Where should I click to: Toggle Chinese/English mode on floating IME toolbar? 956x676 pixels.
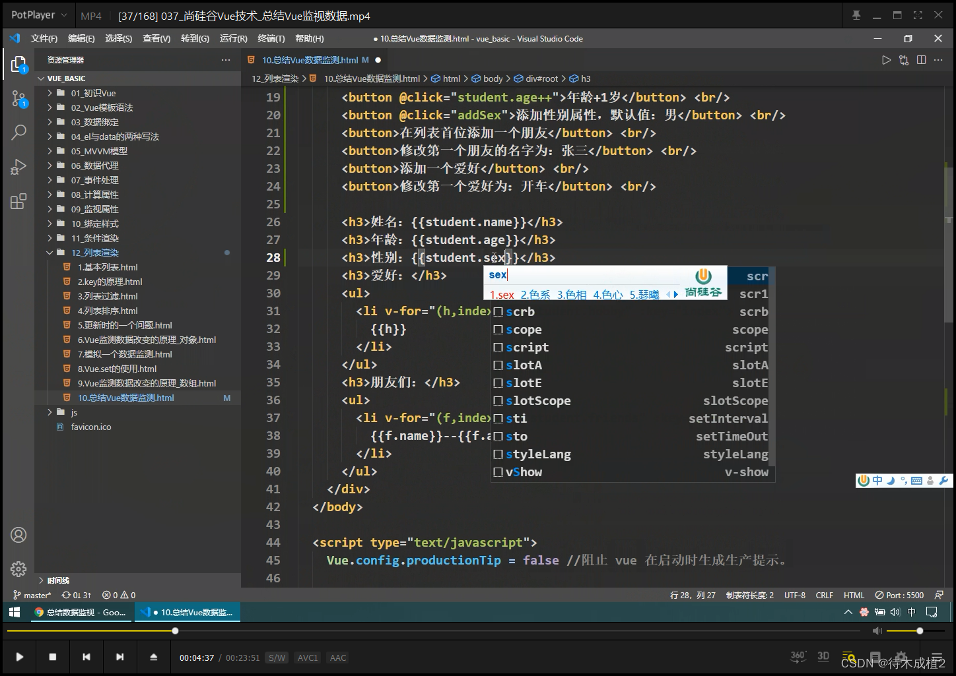[x=877, y=481]
